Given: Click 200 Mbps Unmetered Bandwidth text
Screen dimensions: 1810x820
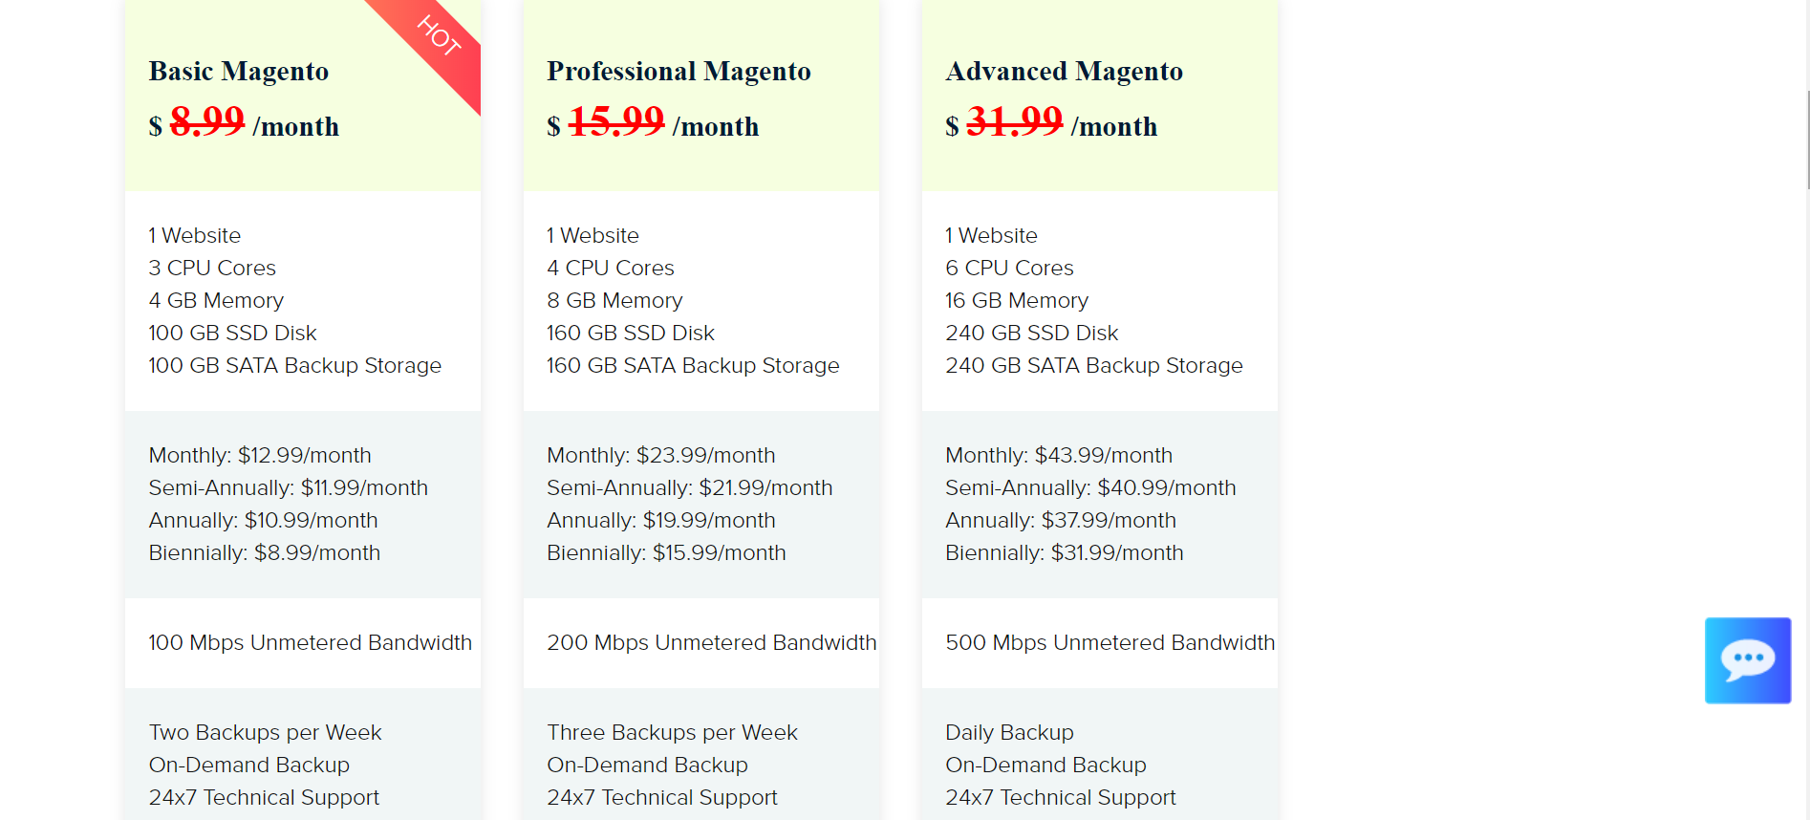Looking at the screenshot, I should 711,643.
